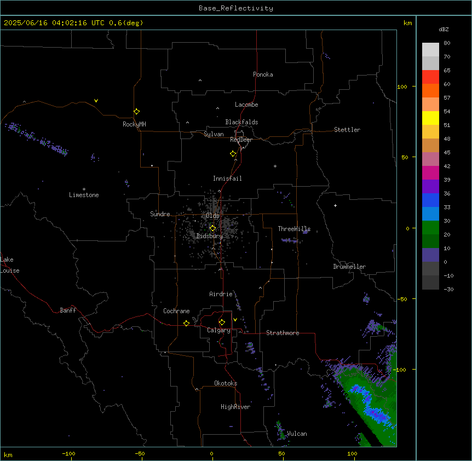This screenshot has height=461, width=472.
Task: Click the Innisfail city label
Action: click(x=227, y=178)
